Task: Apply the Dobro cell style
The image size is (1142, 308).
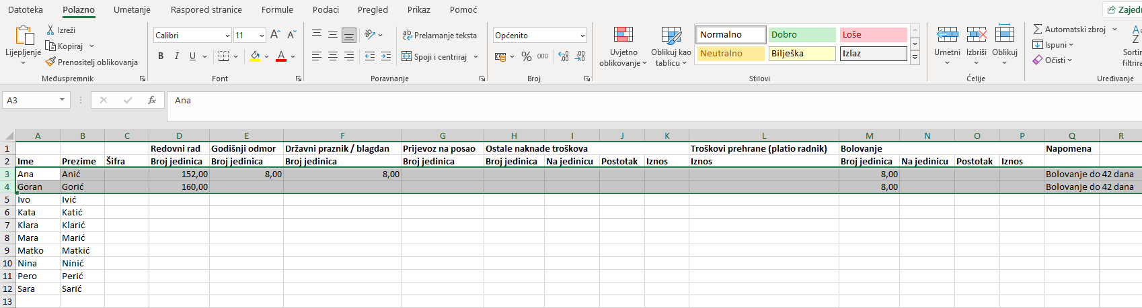Action: (802, 35)
